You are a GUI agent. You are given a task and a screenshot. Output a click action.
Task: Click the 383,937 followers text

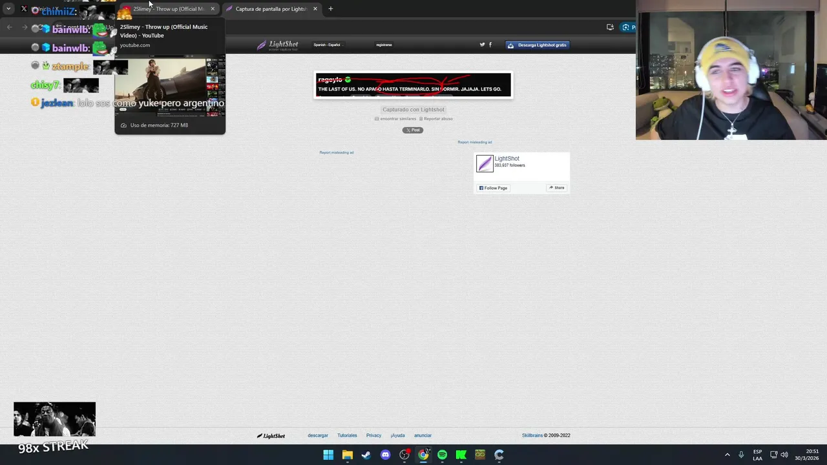coord(510,165)
